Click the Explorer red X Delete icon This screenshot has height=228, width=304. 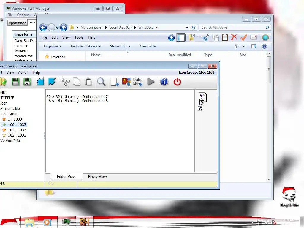pos(234,37)
